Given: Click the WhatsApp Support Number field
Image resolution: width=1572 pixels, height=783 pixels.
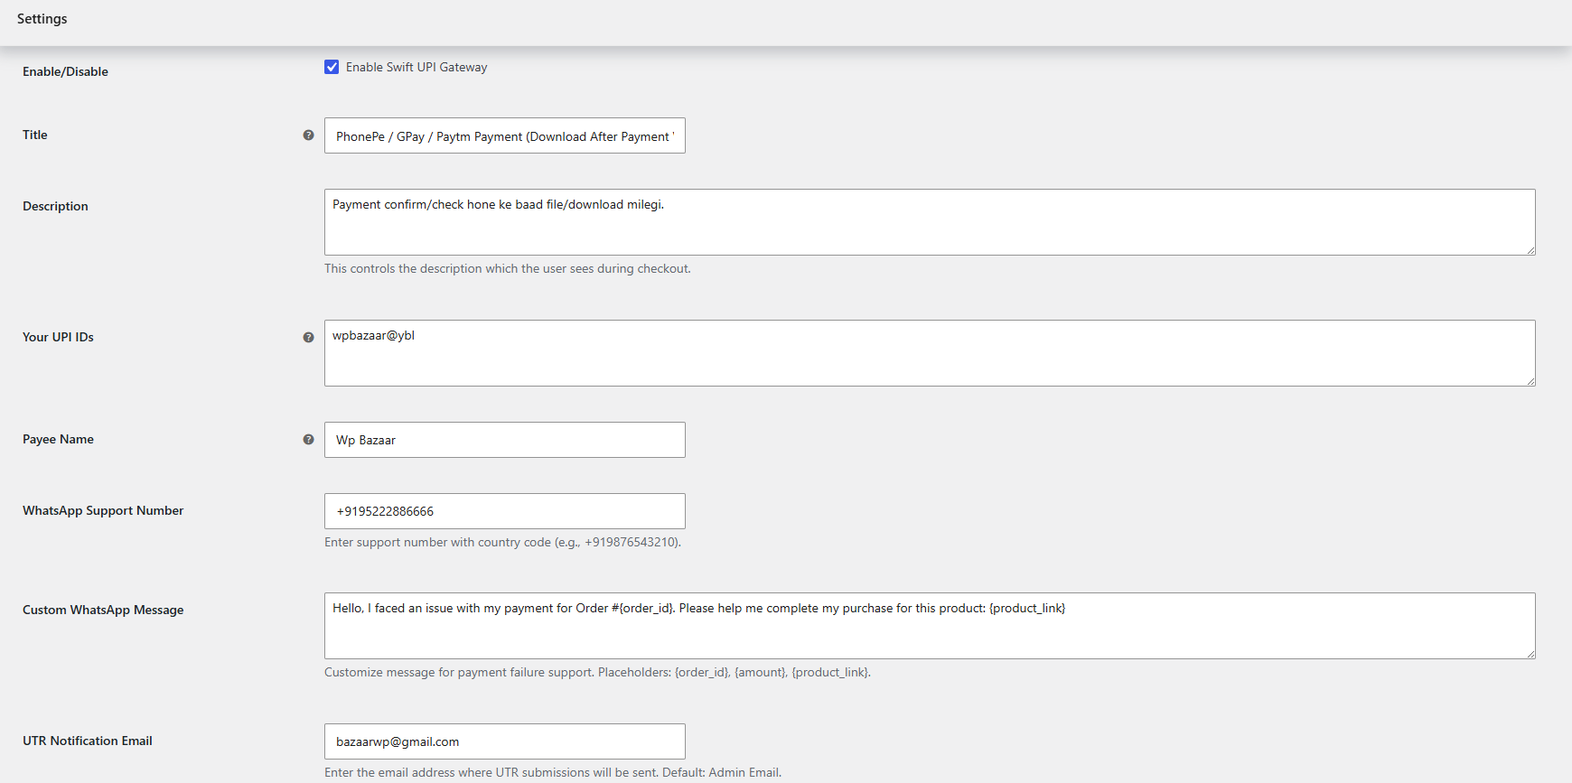Looking at the screenshot, I should tap(505, 511).
